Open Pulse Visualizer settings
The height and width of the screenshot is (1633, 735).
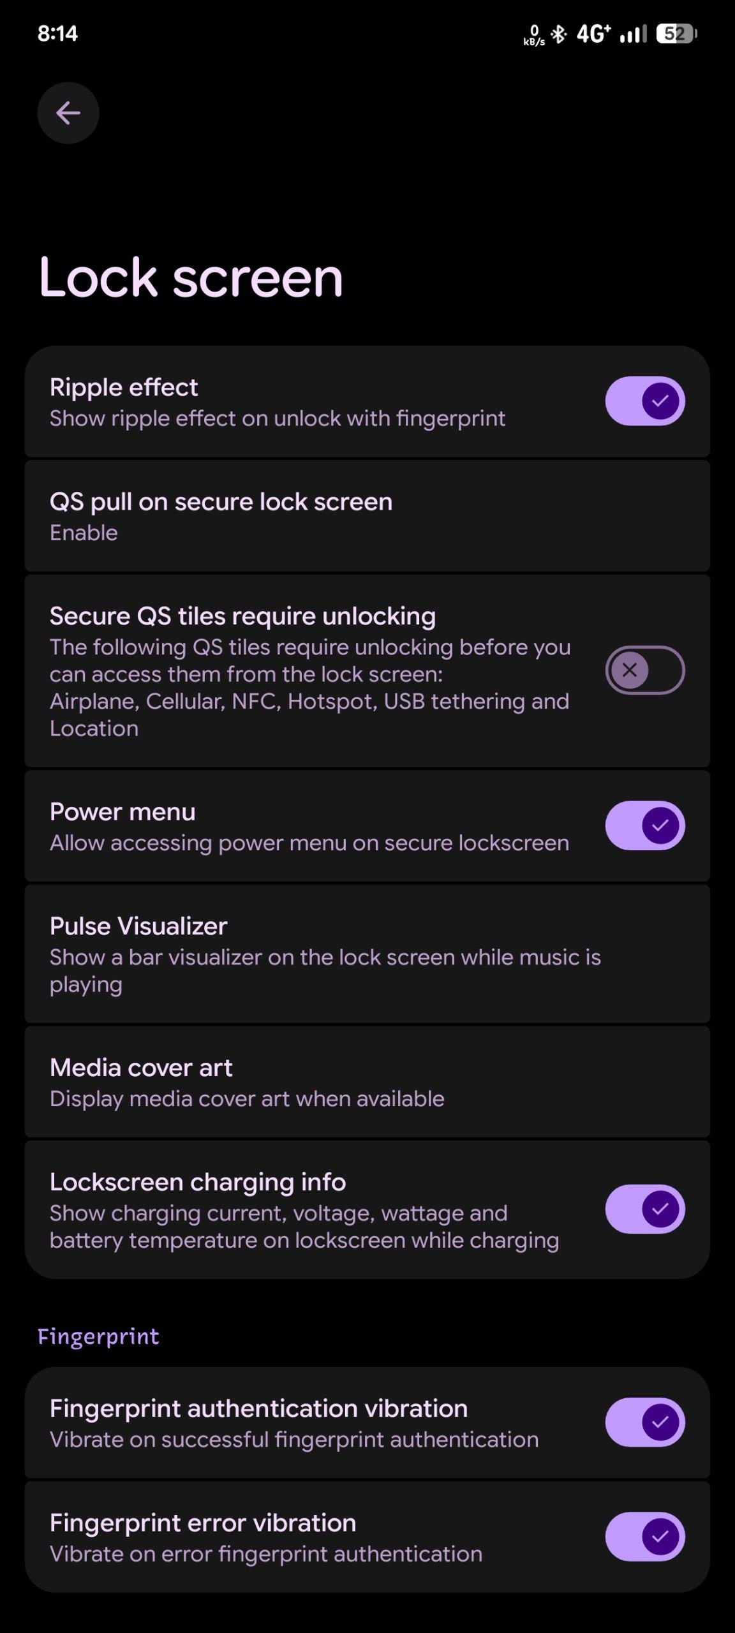point(367,954)
